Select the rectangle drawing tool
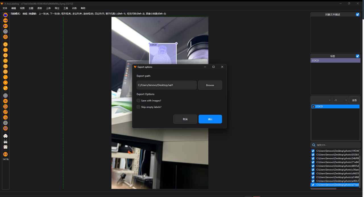This screenshot has height=197, width=364. (x=5, y=55)
